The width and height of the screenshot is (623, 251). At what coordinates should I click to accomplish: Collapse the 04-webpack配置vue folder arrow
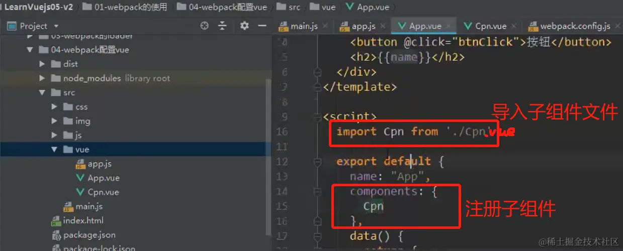click(30, 50)
